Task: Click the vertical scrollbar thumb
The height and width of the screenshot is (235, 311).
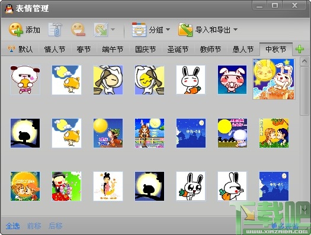Action: coord(304,91)
